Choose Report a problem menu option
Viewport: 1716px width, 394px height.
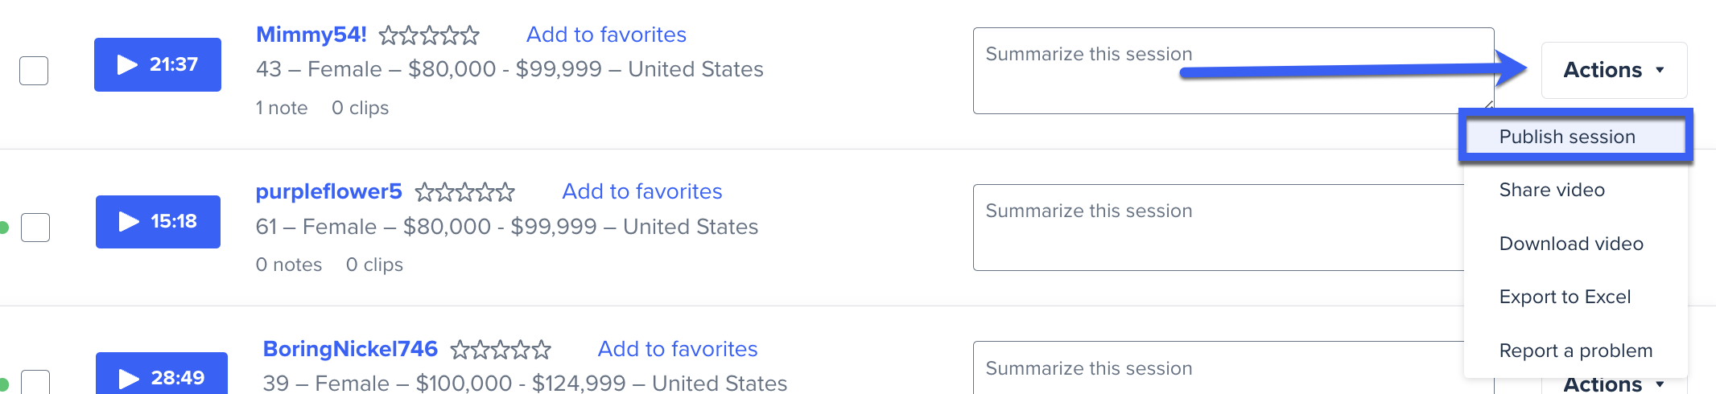point(1575,351)
